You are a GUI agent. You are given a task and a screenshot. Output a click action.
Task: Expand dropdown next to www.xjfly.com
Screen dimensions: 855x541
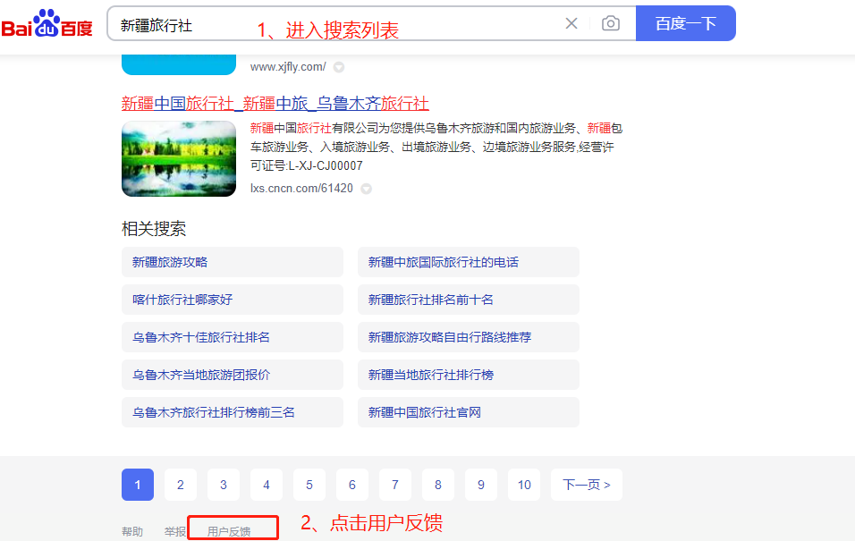click(339, 67)
